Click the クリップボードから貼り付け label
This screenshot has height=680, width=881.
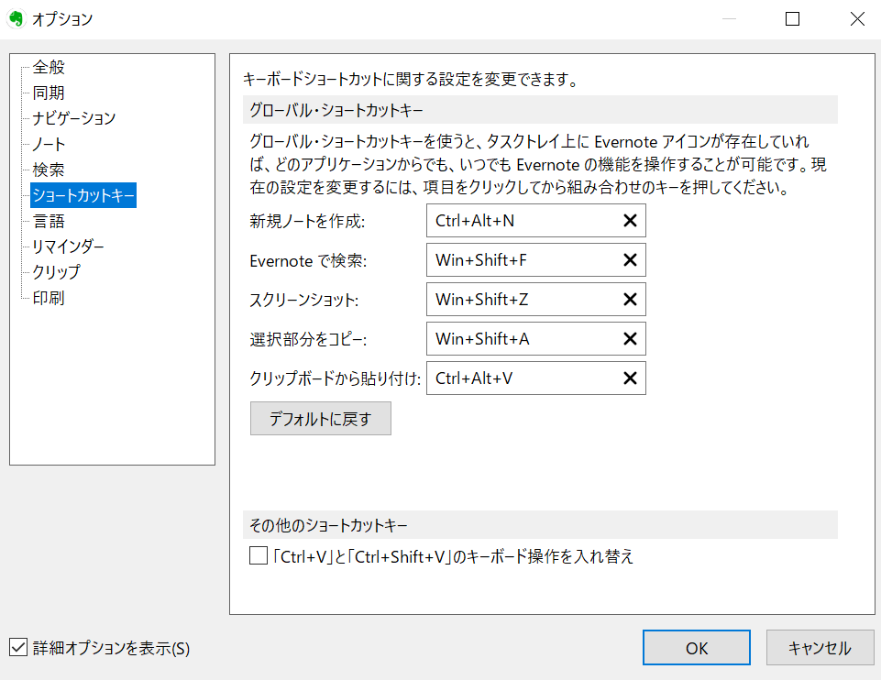(336, 378)
